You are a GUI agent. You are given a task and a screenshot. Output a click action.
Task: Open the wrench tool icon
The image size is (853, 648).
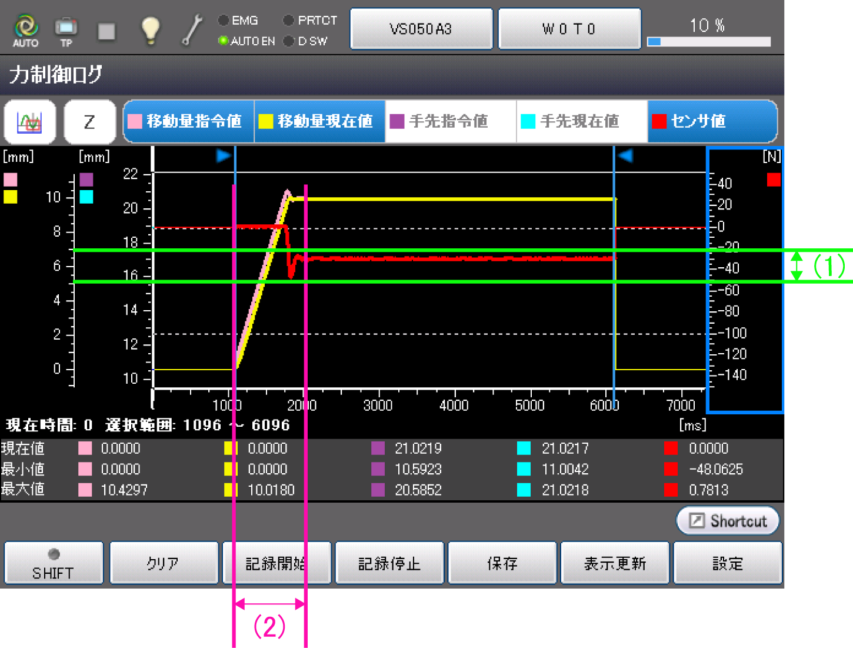tap(192, 29)
